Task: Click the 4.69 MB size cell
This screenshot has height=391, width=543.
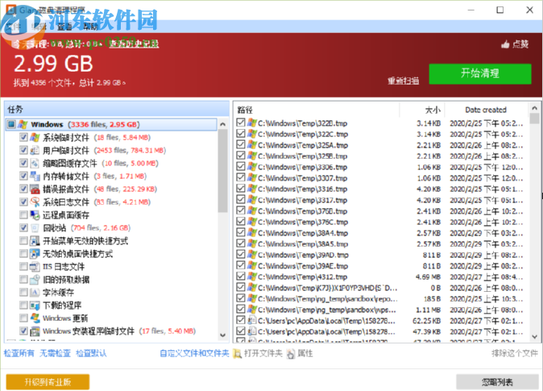Action: point(428,277)
